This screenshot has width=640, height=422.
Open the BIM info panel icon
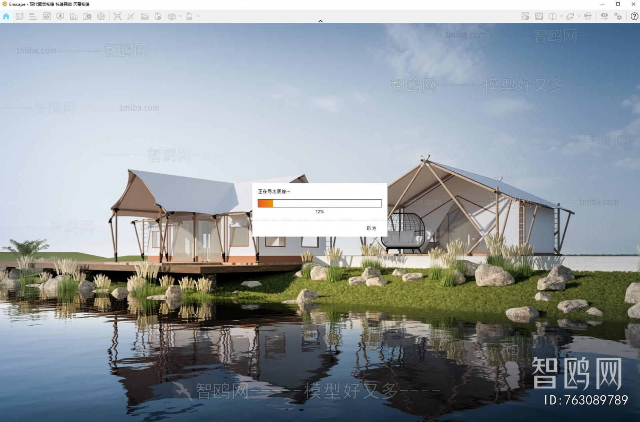[x=33, y=16]
